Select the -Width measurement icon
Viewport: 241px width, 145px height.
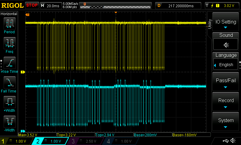click(x=9, y=122)
